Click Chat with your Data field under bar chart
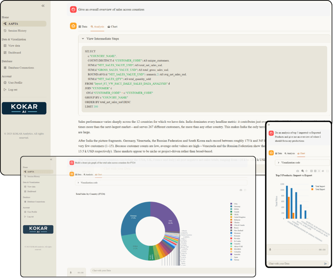The height and width of the screenshot is (278, 333). [293, 264]
